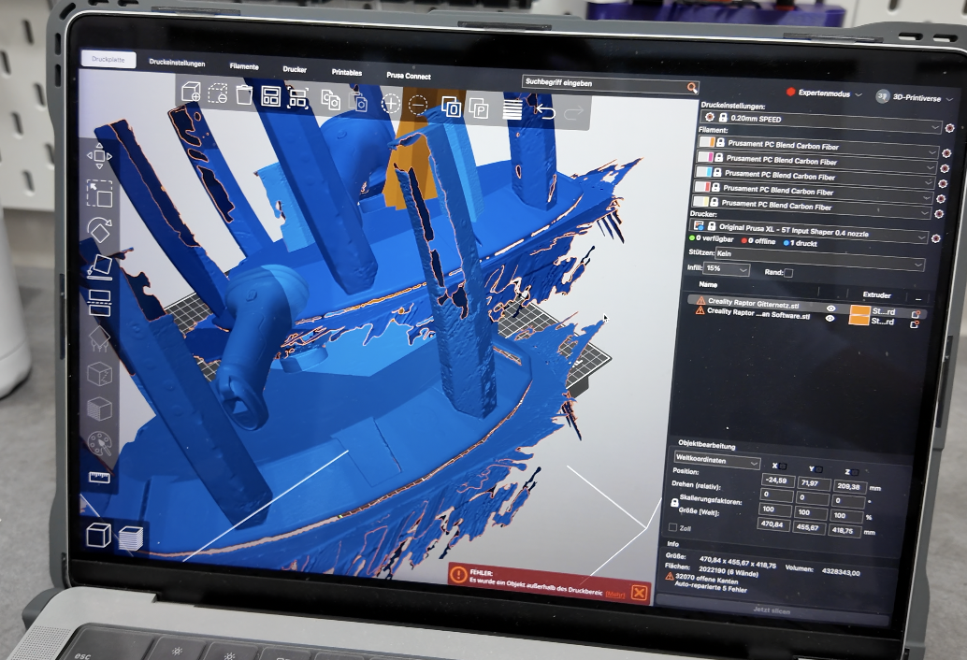
Task: Select the Paint-on supports tool
Action: tap(99, 338)
